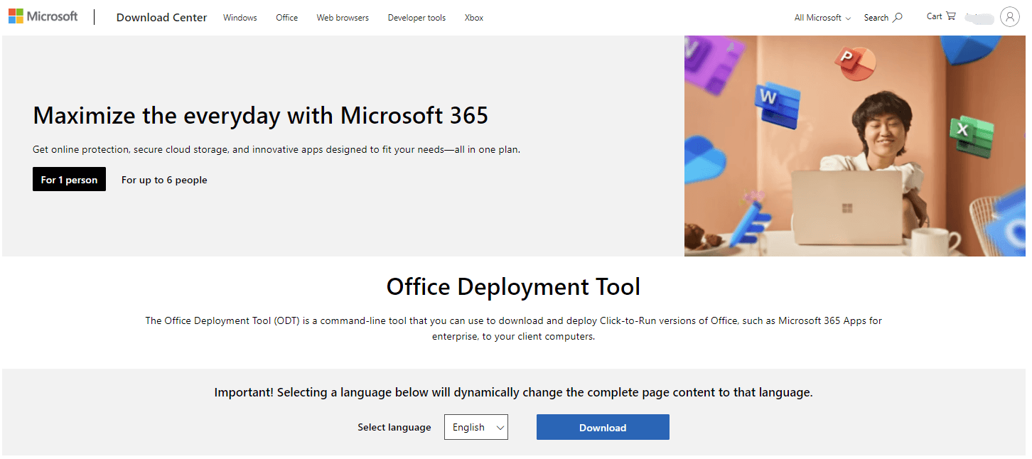1032x459 pixels.
Task: Choose the For 1 person button
Action: [x=69, y=180]
